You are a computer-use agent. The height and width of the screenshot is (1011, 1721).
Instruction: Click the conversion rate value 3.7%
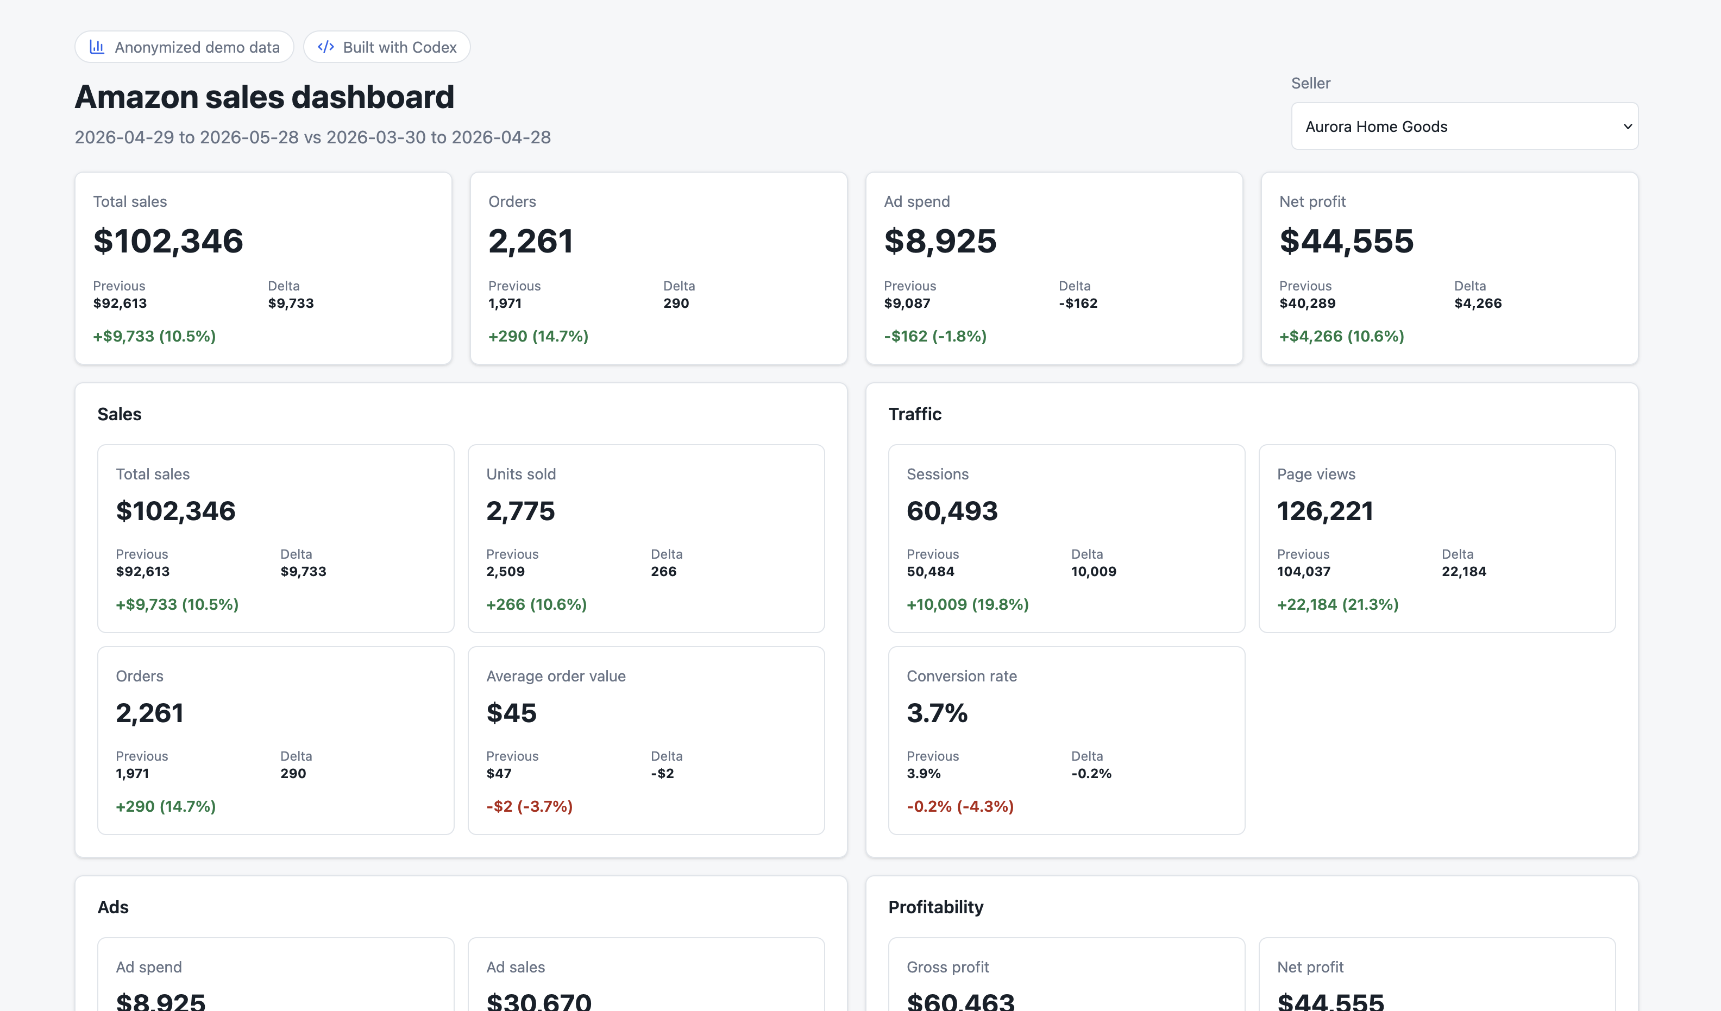[x=937, y=713]
